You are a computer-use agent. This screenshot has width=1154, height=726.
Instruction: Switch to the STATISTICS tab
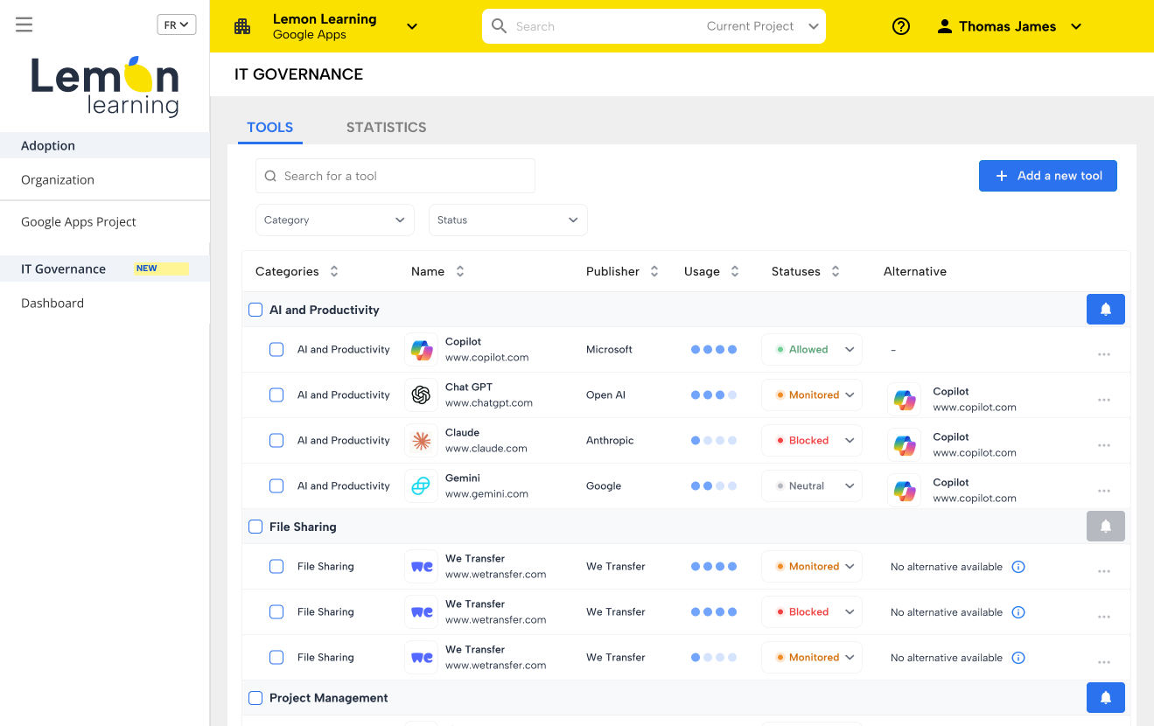[x=386, y=128]
